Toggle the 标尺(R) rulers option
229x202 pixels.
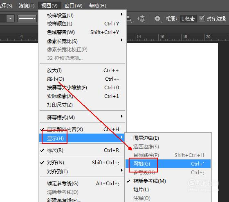82,150
